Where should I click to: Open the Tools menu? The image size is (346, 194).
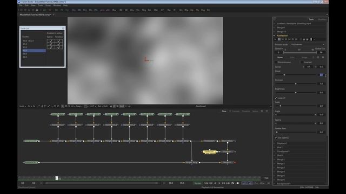click(41, 5)
